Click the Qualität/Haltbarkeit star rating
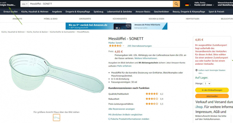This screenshot has width=233, height=123. 152,94
